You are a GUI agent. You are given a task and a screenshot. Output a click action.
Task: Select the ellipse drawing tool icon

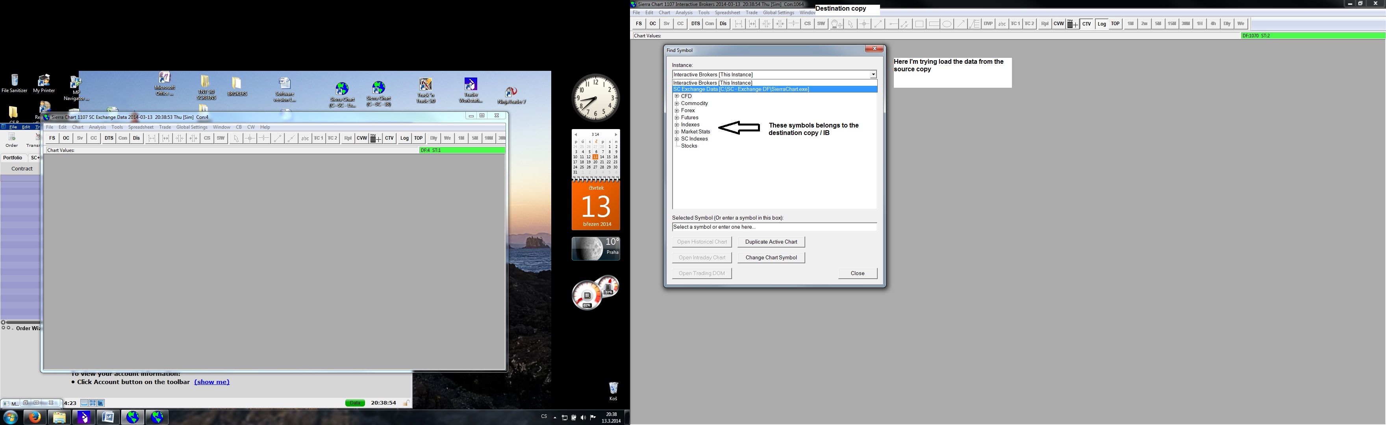947,24
